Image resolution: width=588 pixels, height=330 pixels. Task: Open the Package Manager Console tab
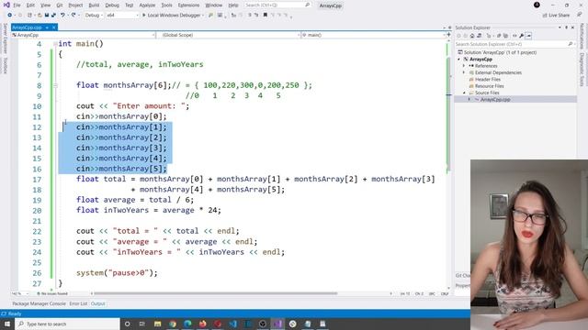click(39, 303)
